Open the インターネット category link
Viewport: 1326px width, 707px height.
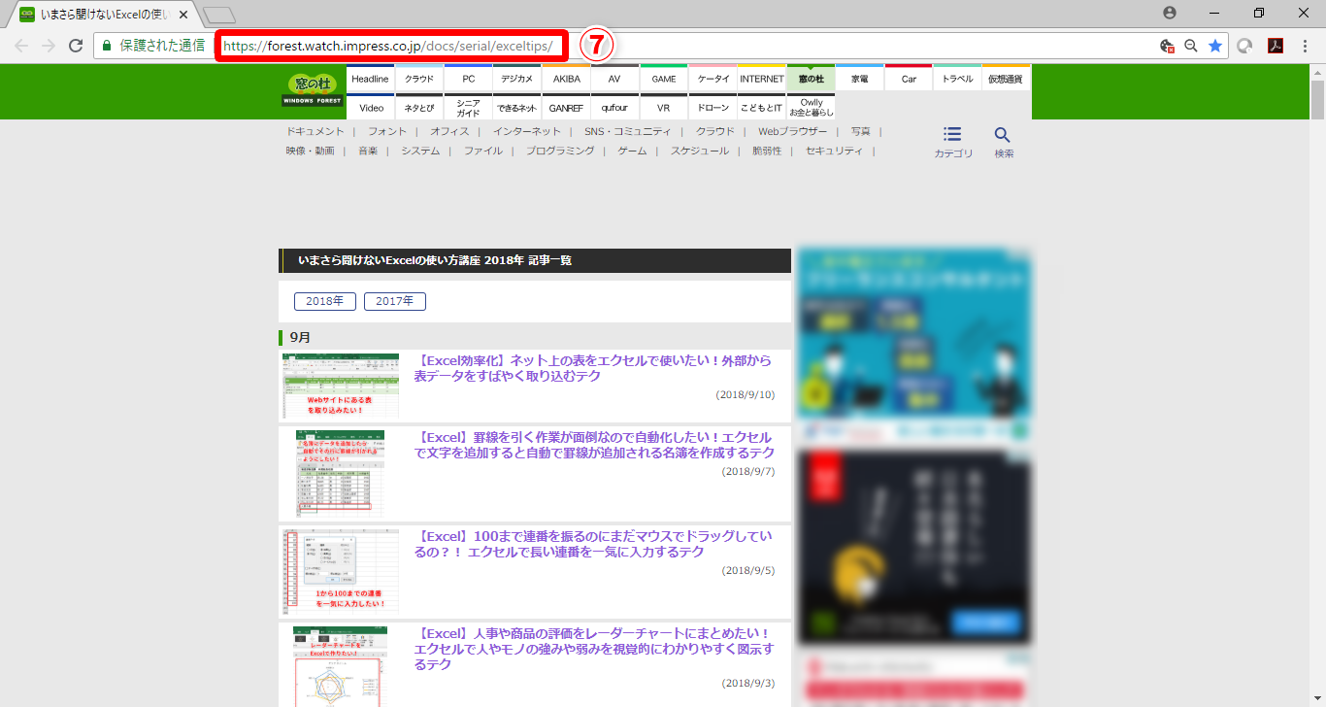coord(527,131)
